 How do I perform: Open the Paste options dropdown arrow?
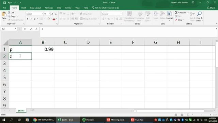(4, 20)
